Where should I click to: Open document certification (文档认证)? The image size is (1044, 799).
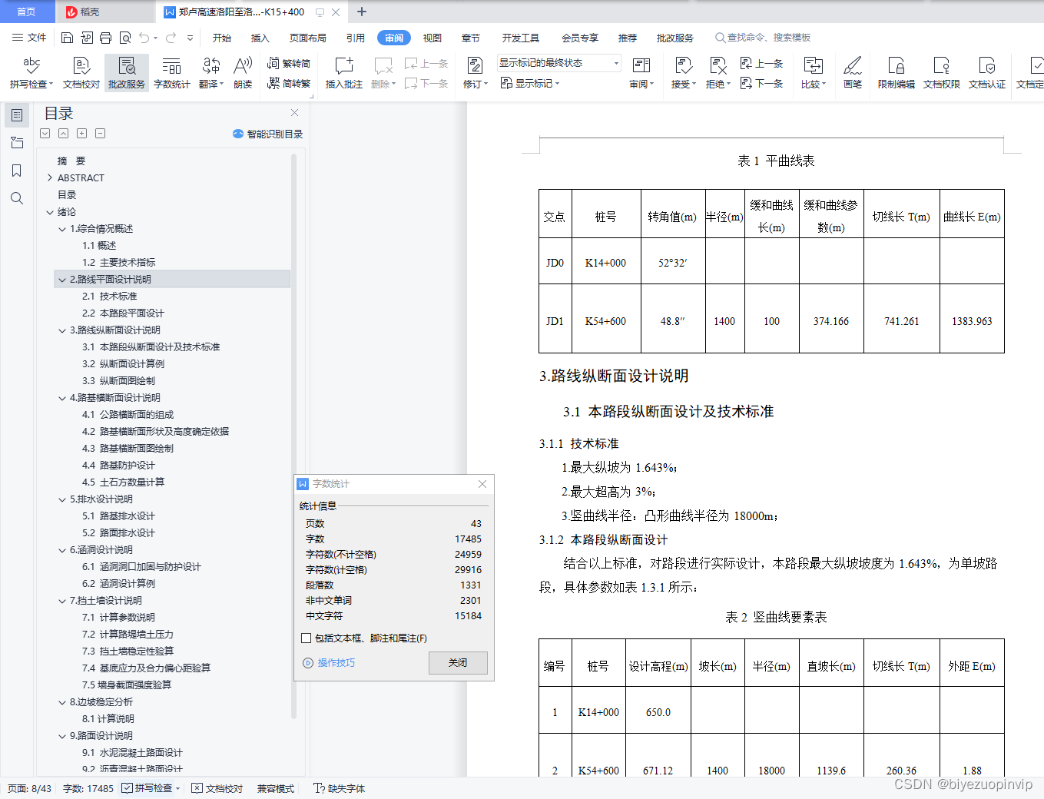point(987,73)
